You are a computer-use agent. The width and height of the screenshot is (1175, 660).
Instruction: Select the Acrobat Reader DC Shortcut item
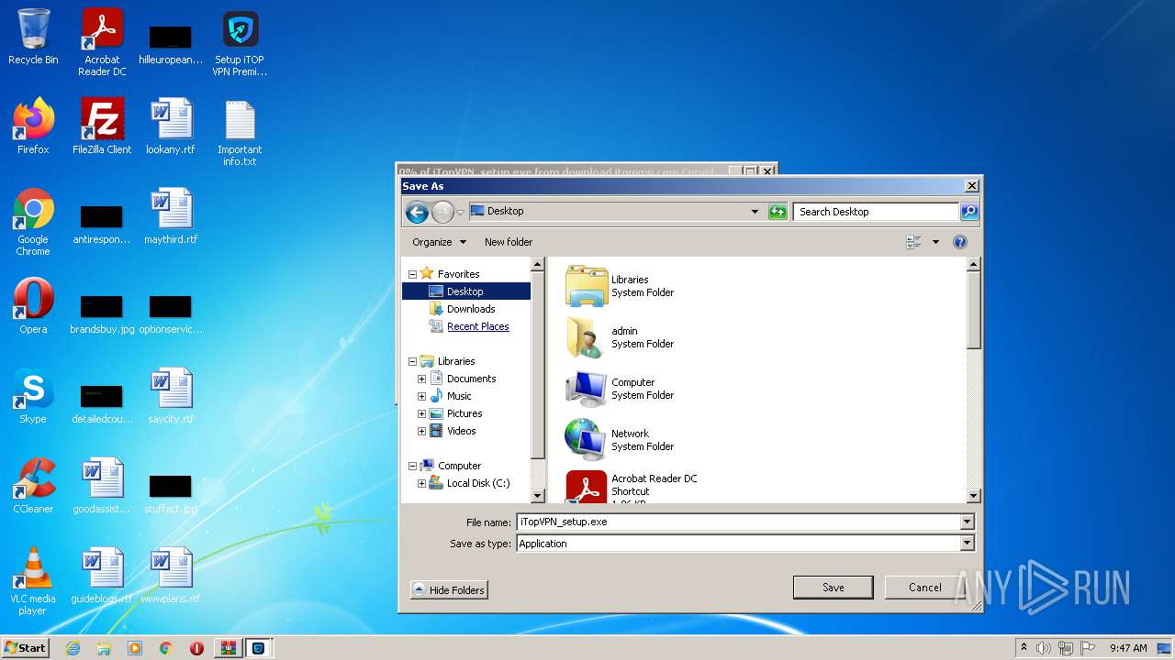tap(632, 487)
